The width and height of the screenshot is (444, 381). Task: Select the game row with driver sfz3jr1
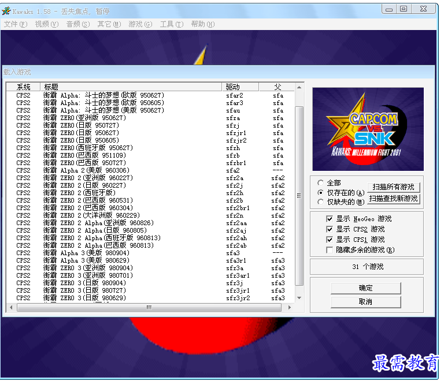[150, 290]
